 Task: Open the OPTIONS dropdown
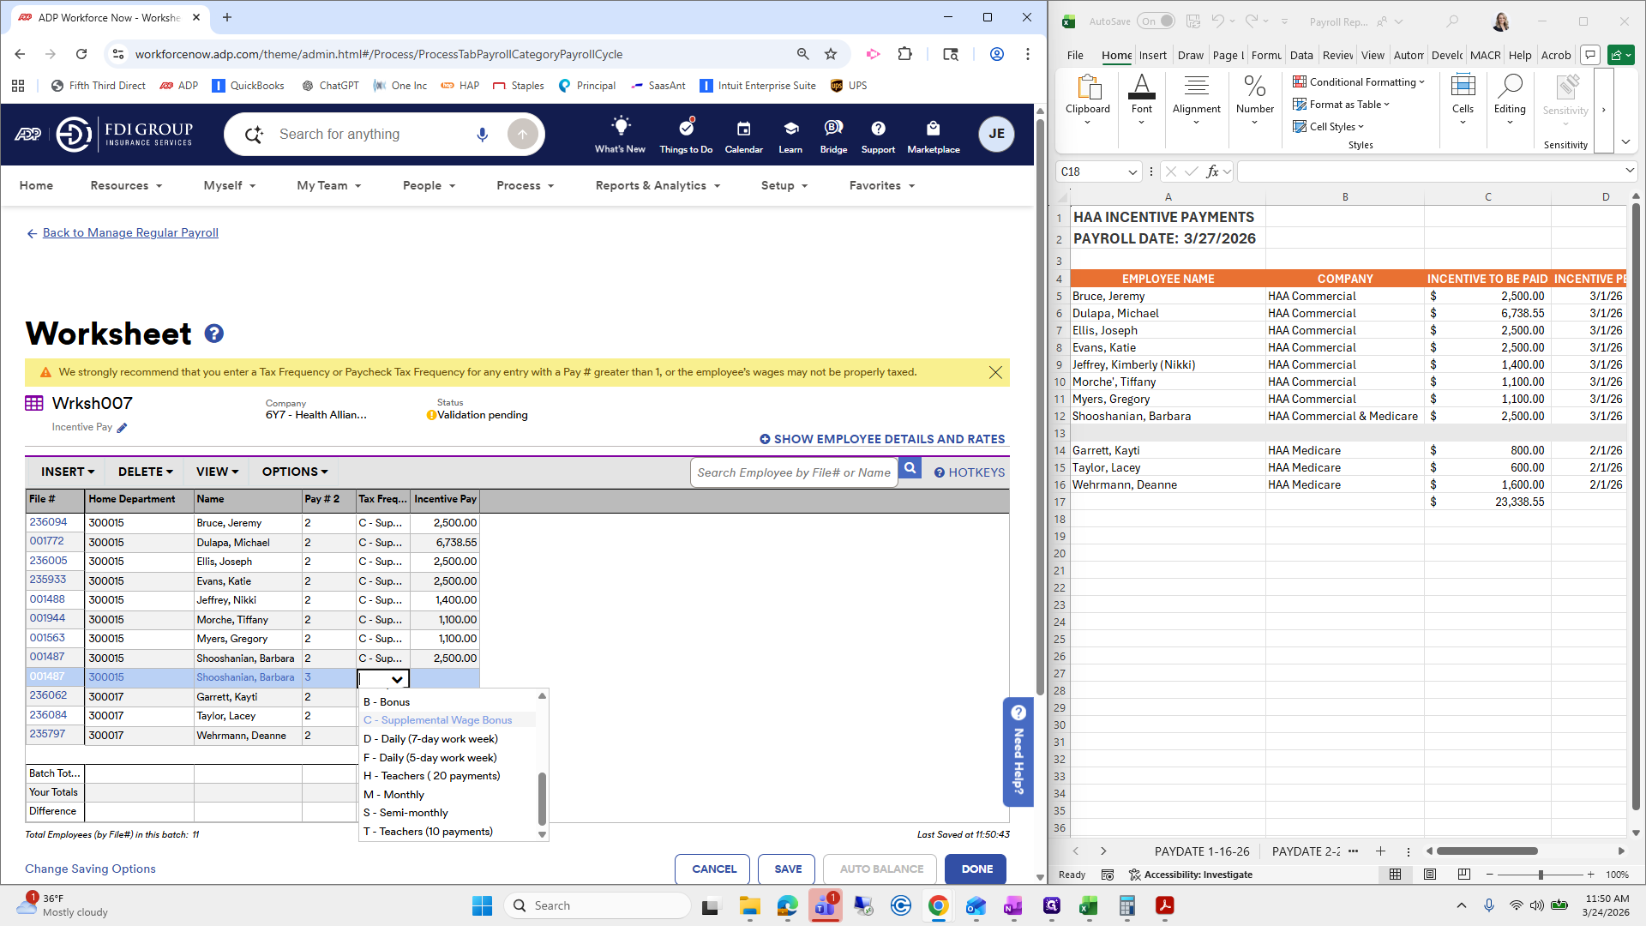point(294,472)
